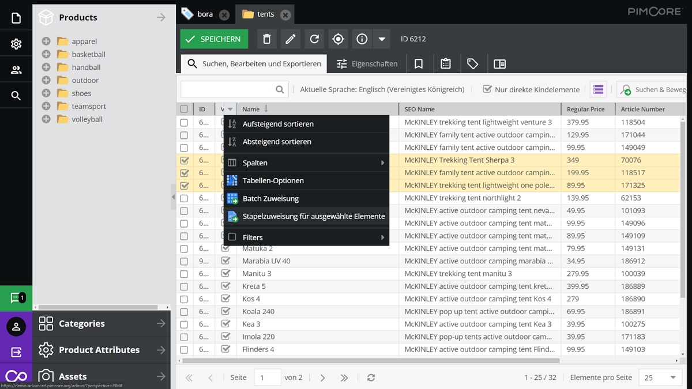Uncheck the row with Article Number 118517
The height and width of the screenshot is (389, 692).
tap(184, 173)
